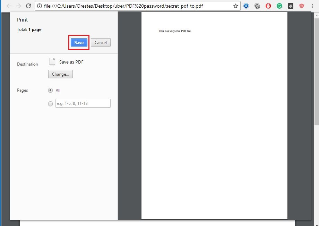Click the scrollbar up arrow

pos(317,15)
